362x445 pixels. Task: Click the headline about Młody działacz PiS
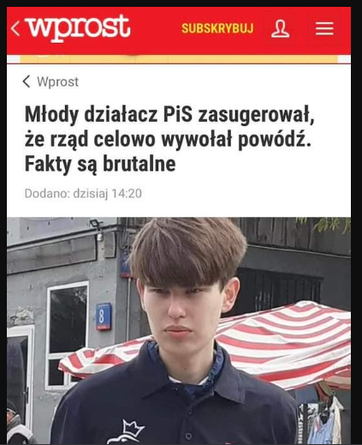(169, 139)
